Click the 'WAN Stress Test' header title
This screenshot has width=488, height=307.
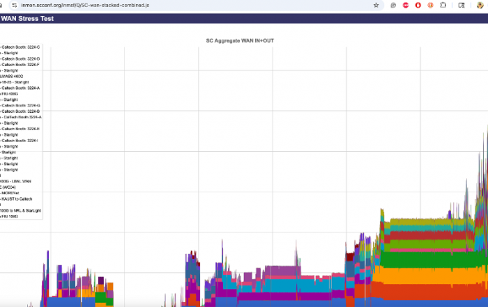point(27,19)
